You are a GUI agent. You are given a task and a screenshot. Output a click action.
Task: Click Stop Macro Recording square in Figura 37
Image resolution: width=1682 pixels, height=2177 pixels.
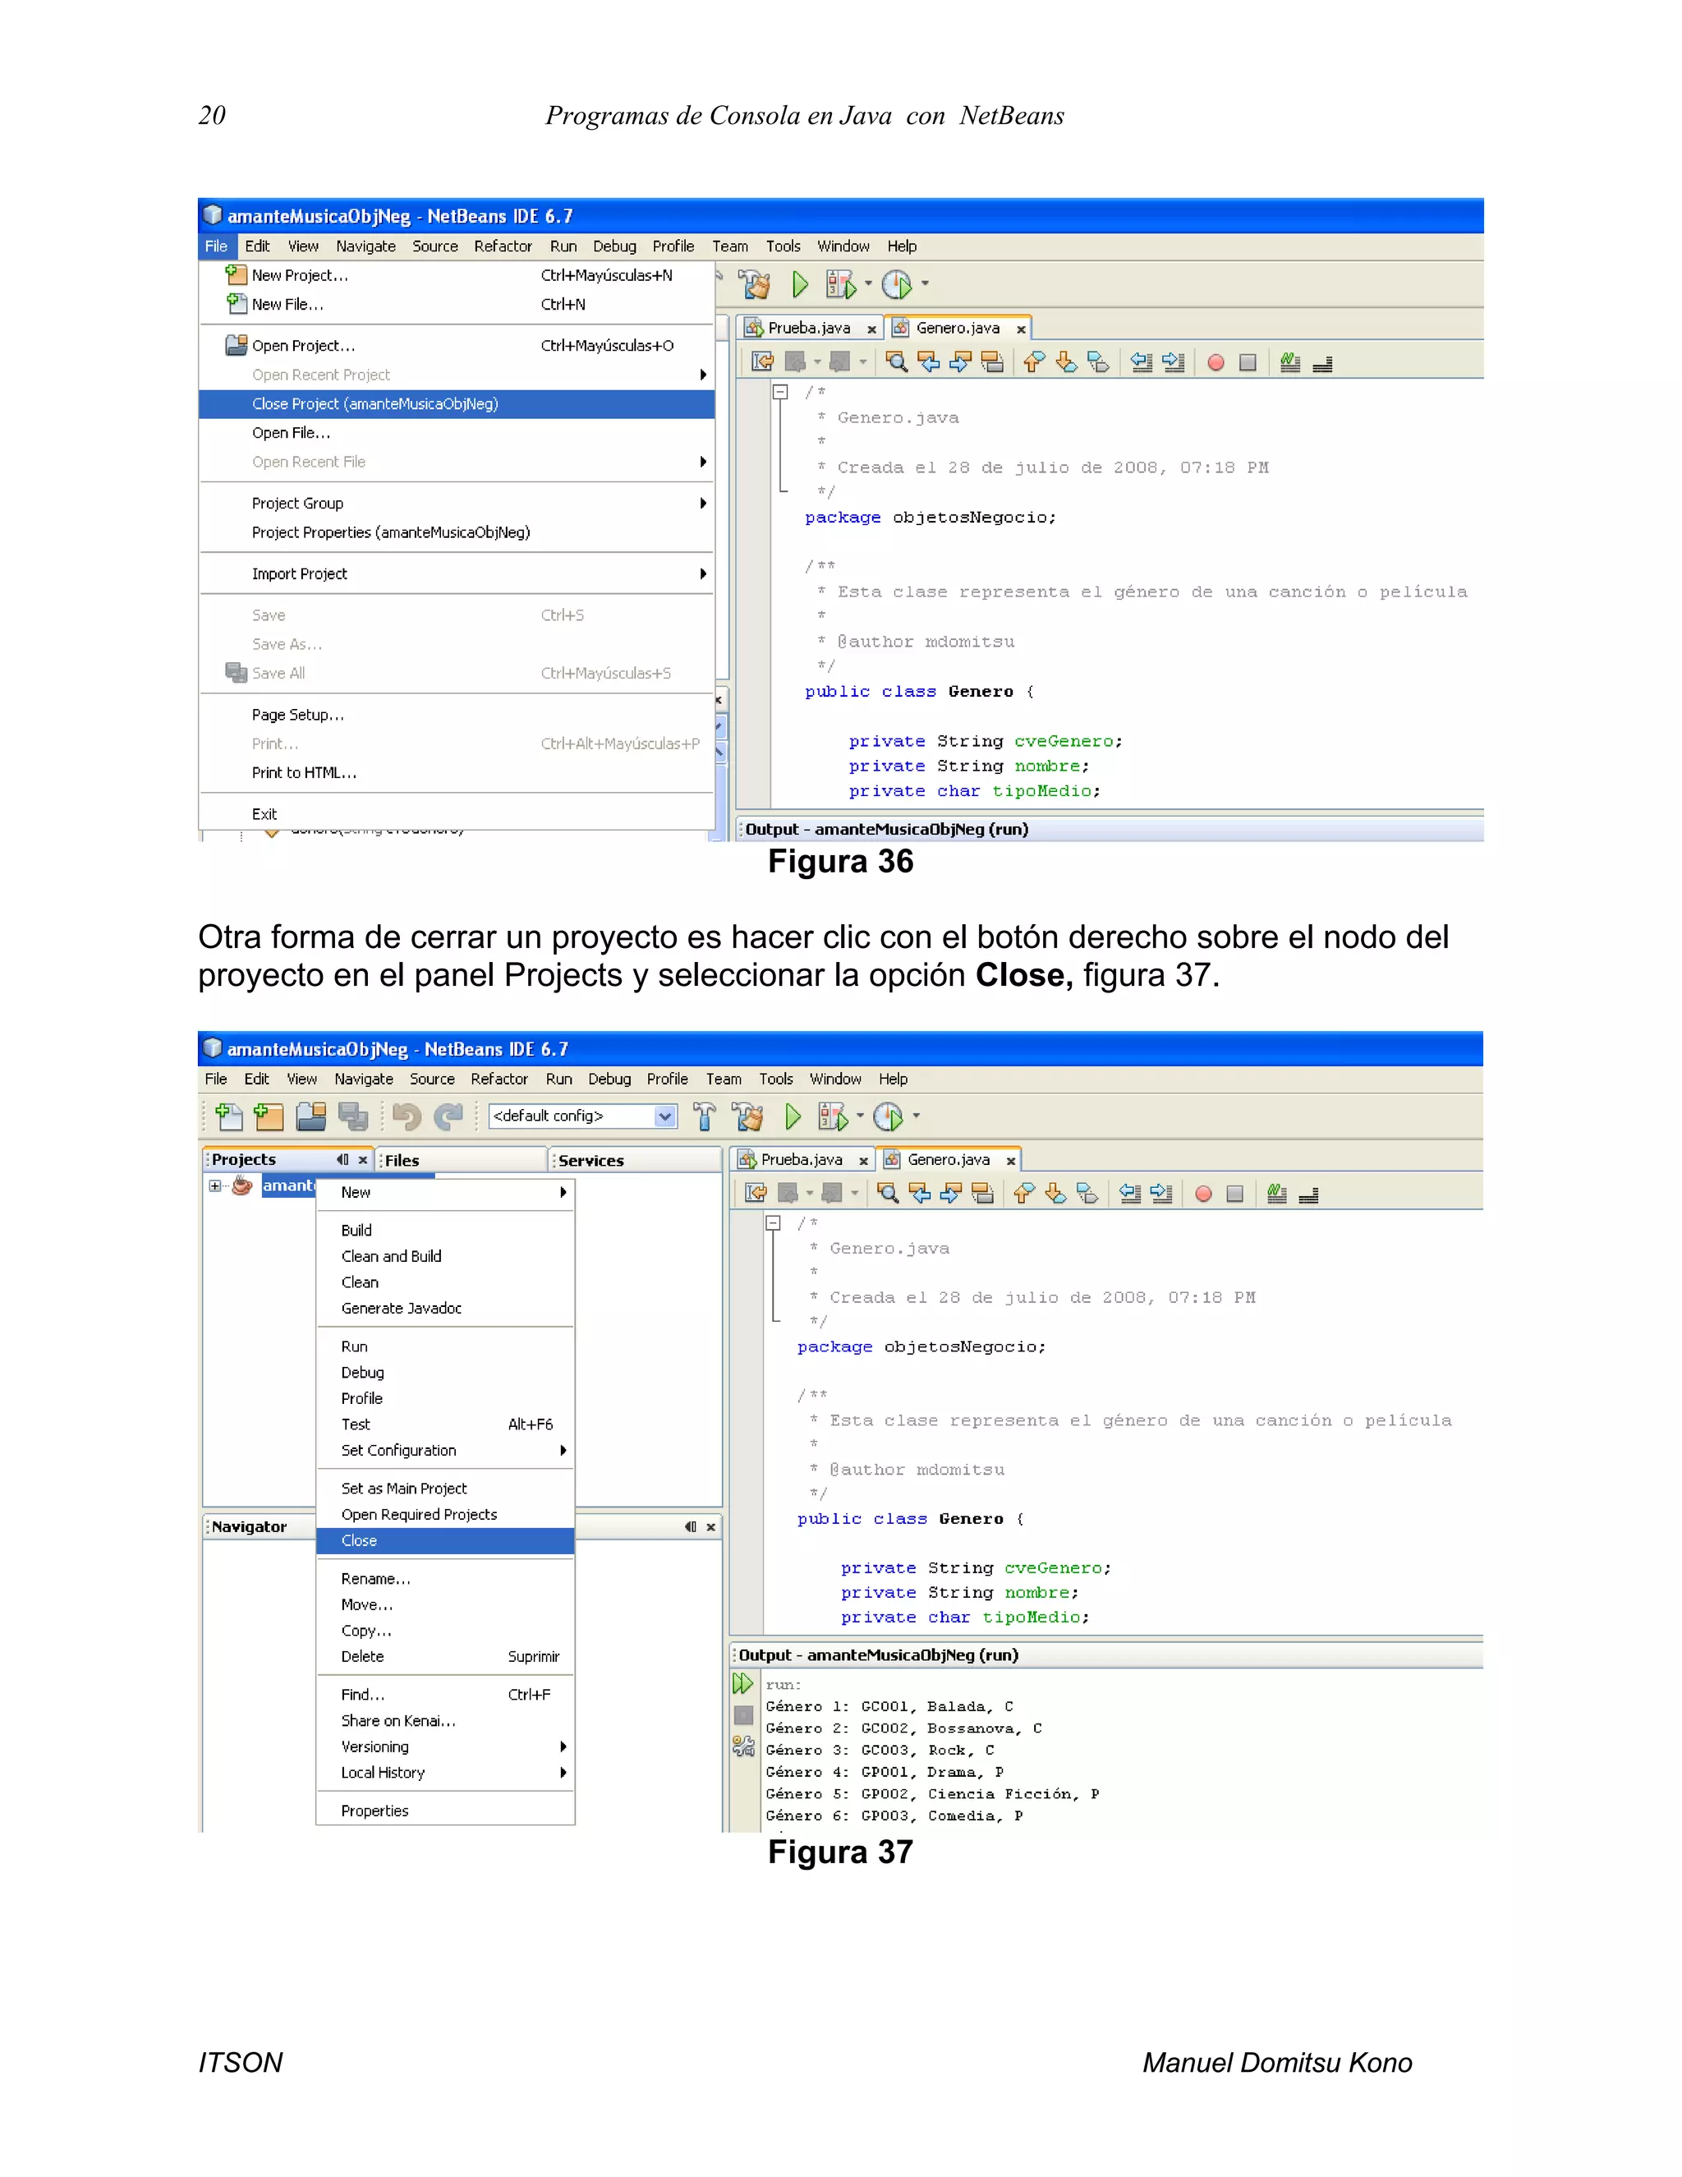[x=1234, y=1194]
